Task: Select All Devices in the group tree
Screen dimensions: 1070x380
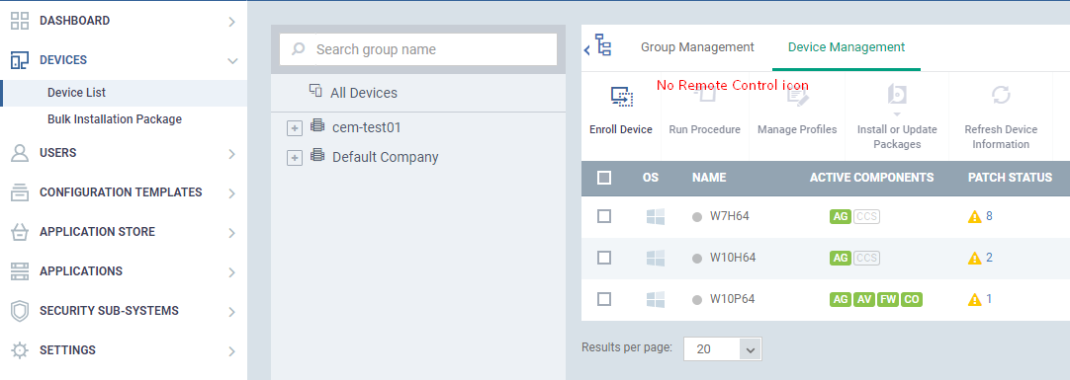Action: 363,93
